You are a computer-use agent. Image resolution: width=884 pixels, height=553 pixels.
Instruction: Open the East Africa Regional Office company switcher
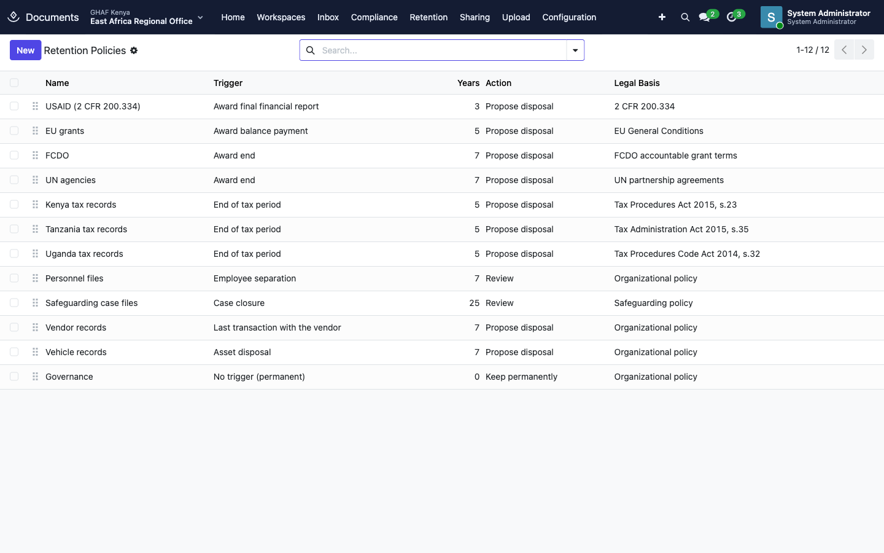point(147,17)
